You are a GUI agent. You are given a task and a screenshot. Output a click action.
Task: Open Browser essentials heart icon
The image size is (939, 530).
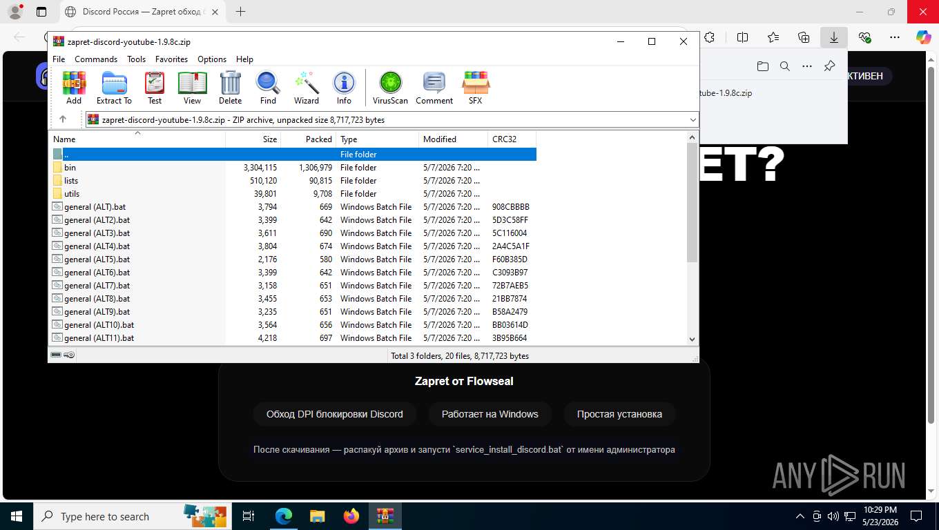pos(864,37)
